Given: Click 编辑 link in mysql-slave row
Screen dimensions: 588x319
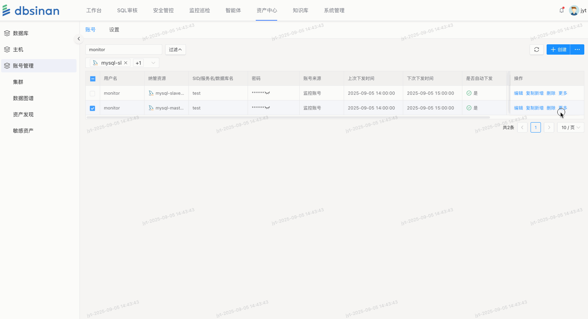Looking at the screenshot, I should 518,93.
